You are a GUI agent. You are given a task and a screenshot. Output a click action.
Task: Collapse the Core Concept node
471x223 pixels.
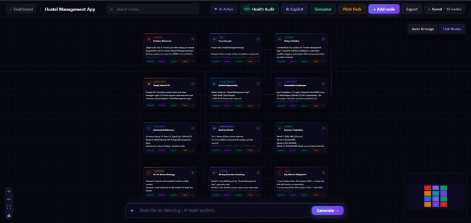point(258,39)
